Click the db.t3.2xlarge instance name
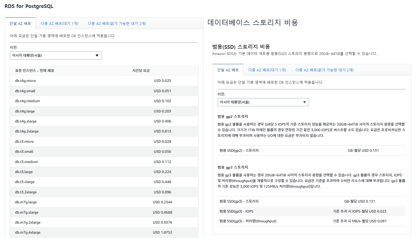 [x=26, y=192]
